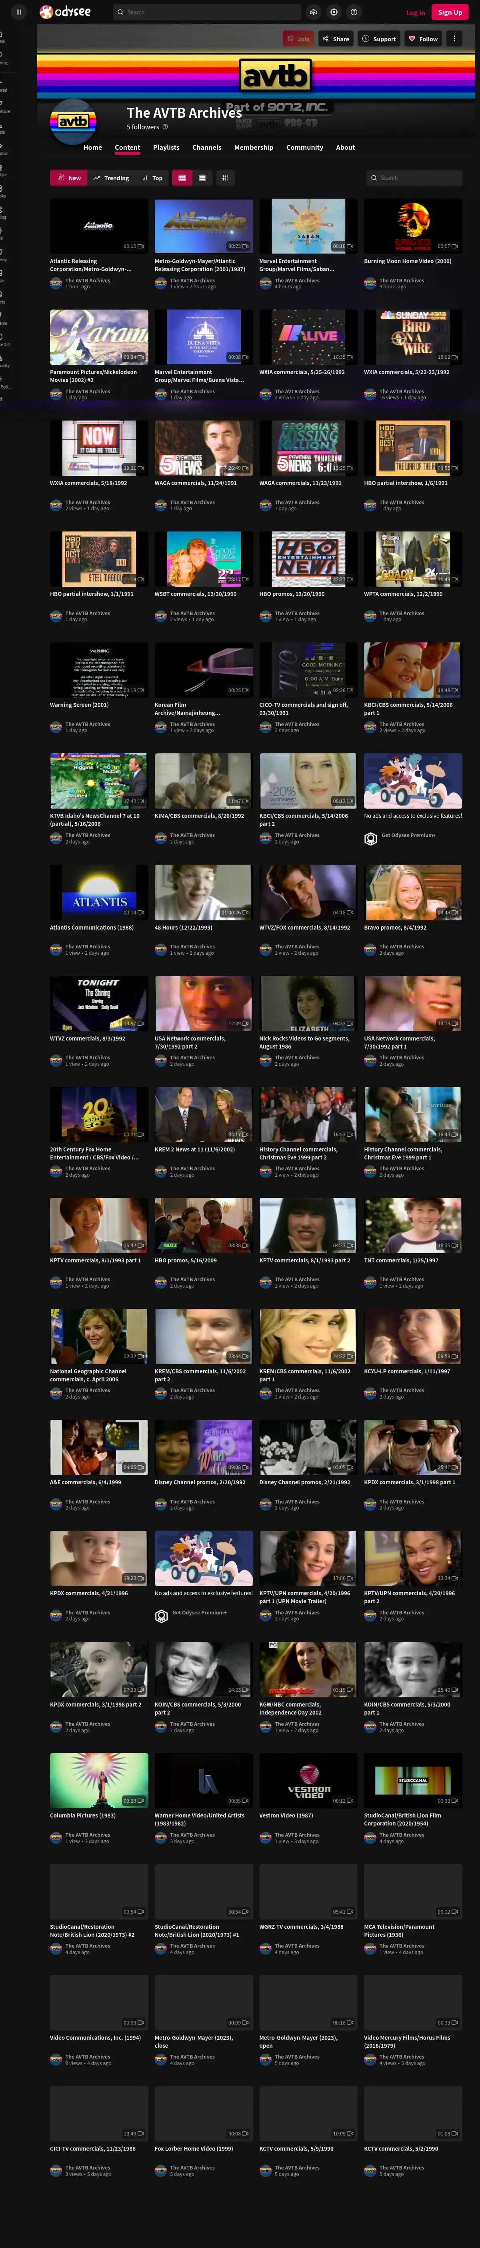Open Disney Channel promos, 2/20/1992 thumbnail
Screen dimensions: 480x2248
tap(204, 1447)
